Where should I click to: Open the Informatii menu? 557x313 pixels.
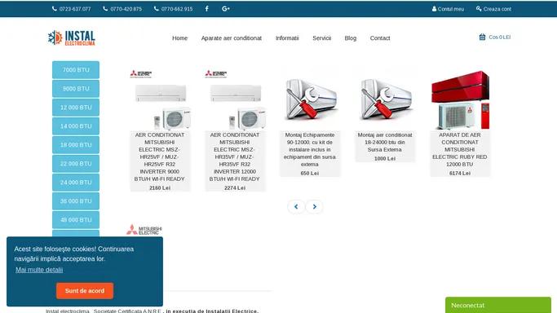click(287, 38)
